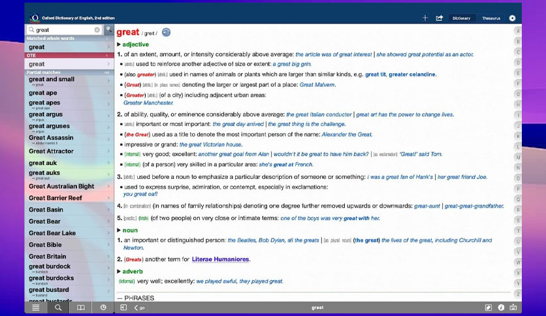This screenshot has width=546, height=316.
Task: Select the great apes entry
Action: [x=69, y=104]
